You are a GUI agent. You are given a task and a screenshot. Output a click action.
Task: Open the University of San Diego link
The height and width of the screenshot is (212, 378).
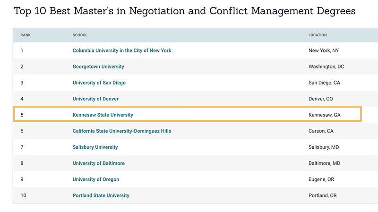[99, 83]
